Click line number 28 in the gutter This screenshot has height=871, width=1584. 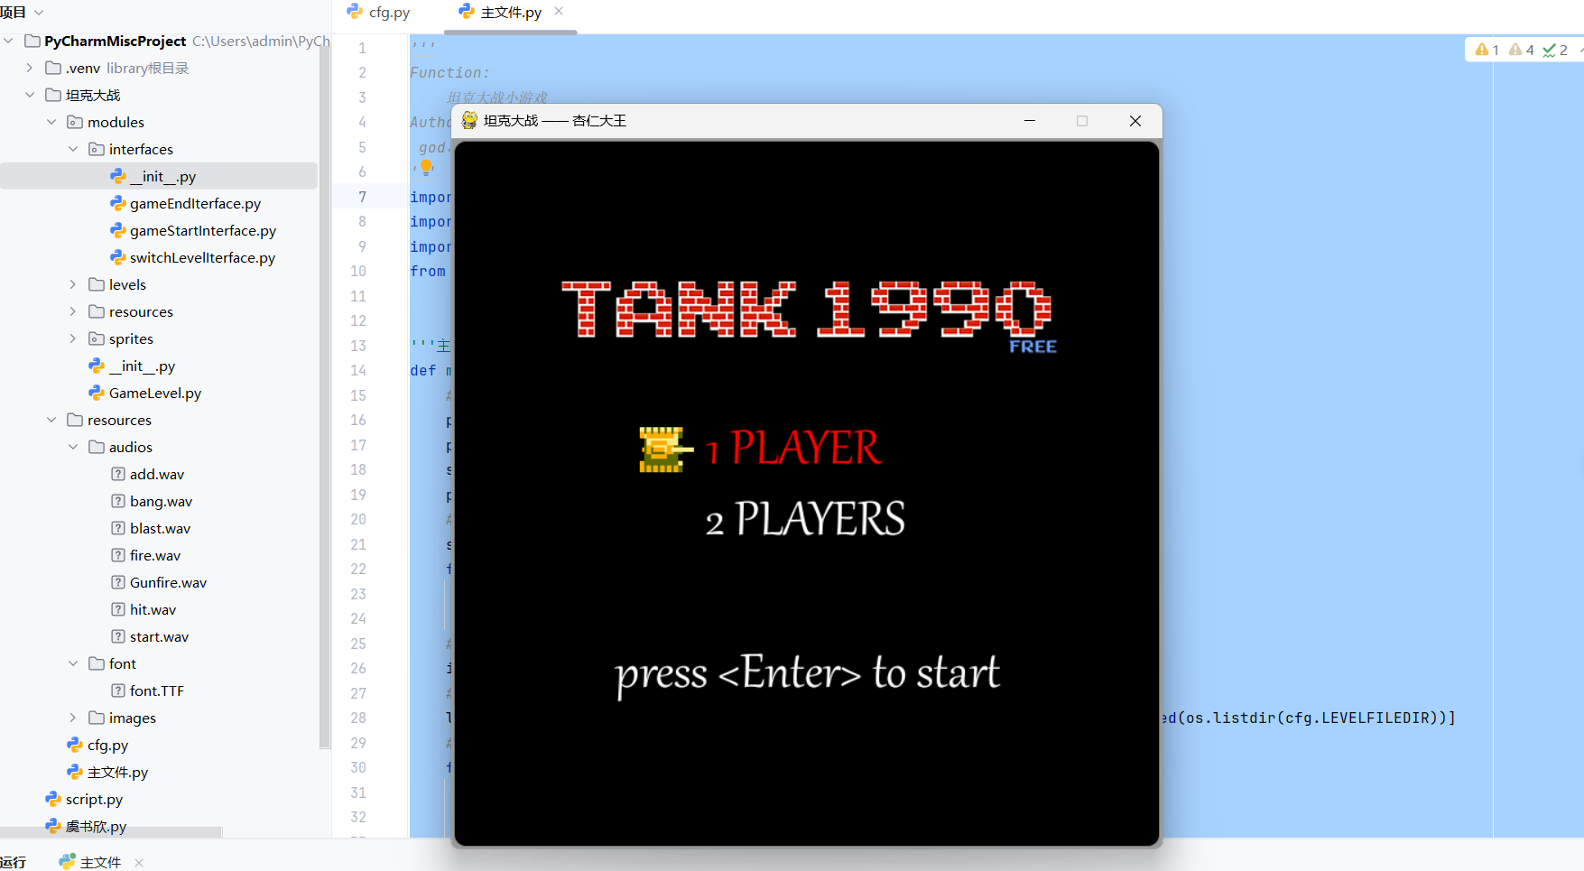coord(358,718)
